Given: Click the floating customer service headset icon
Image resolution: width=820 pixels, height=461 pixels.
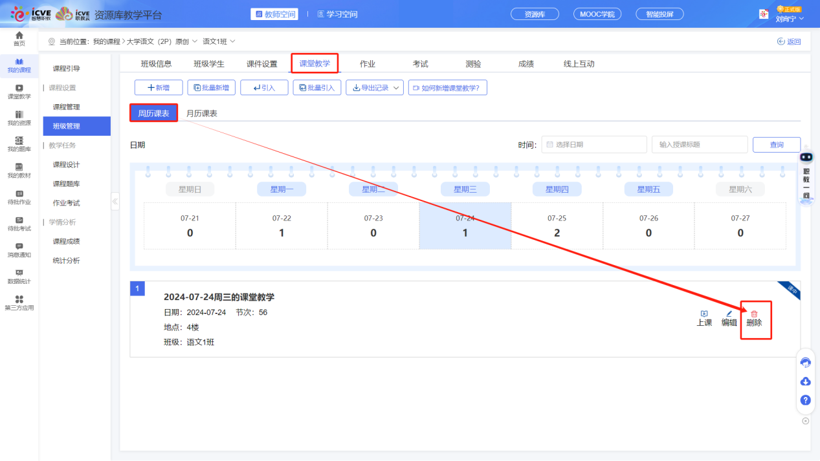Looking at the screenshot, I should 805,362.
